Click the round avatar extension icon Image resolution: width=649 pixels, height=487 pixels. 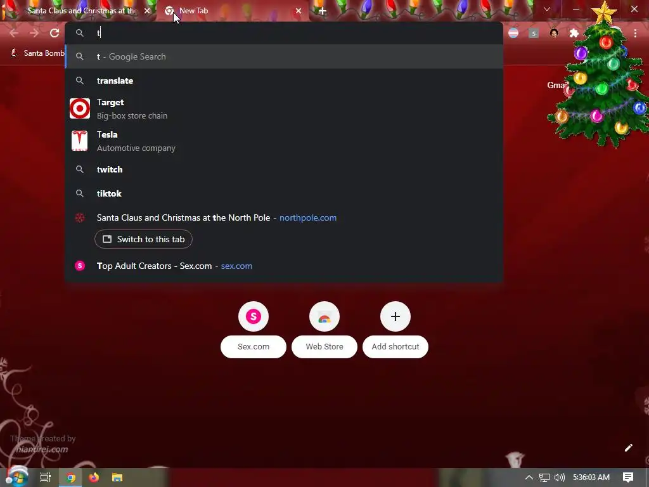click(554, 33)
